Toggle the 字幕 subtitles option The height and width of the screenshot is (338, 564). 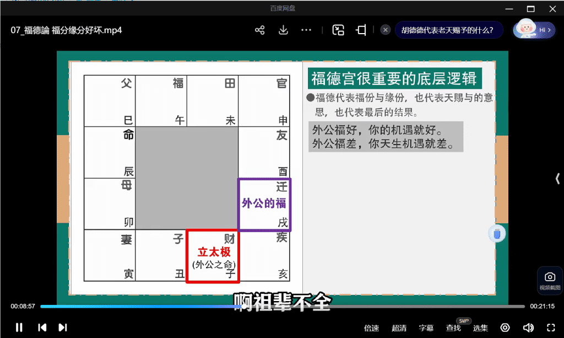coord(426,328)
